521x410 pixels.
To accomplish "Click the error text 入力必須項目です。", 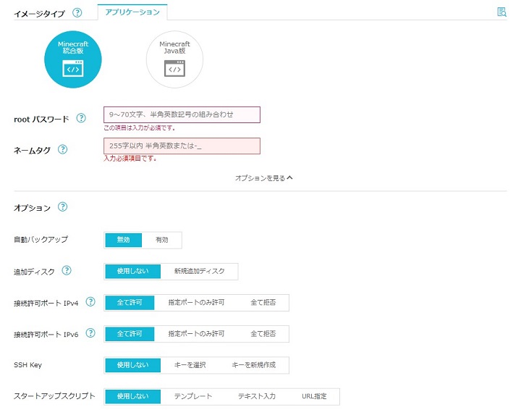I will [x=130, y=159].
